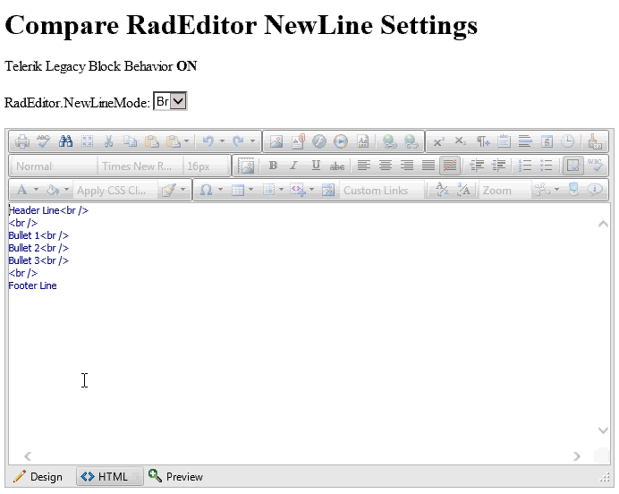Viewport: 619px width, 494px height.
Task: Click the Insert Date calendar icon
Action: (x=547, y=141)
